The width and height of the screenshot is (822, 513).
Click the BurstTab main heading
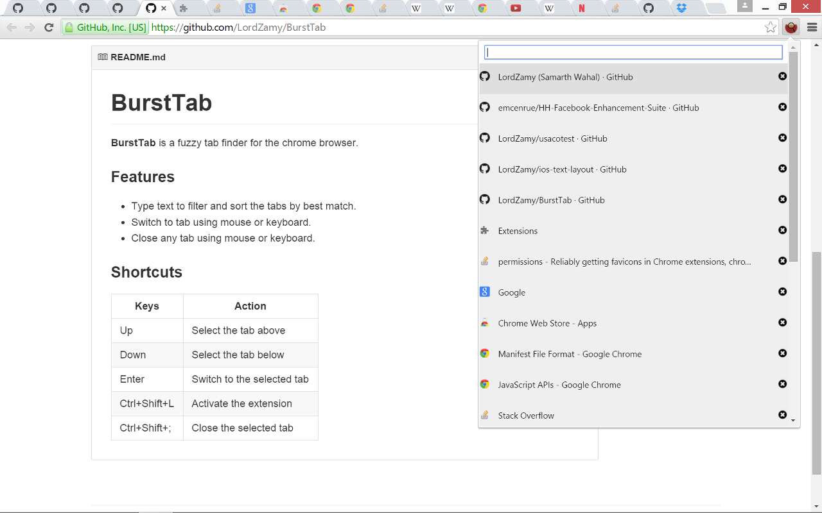[x=162, y=103]
